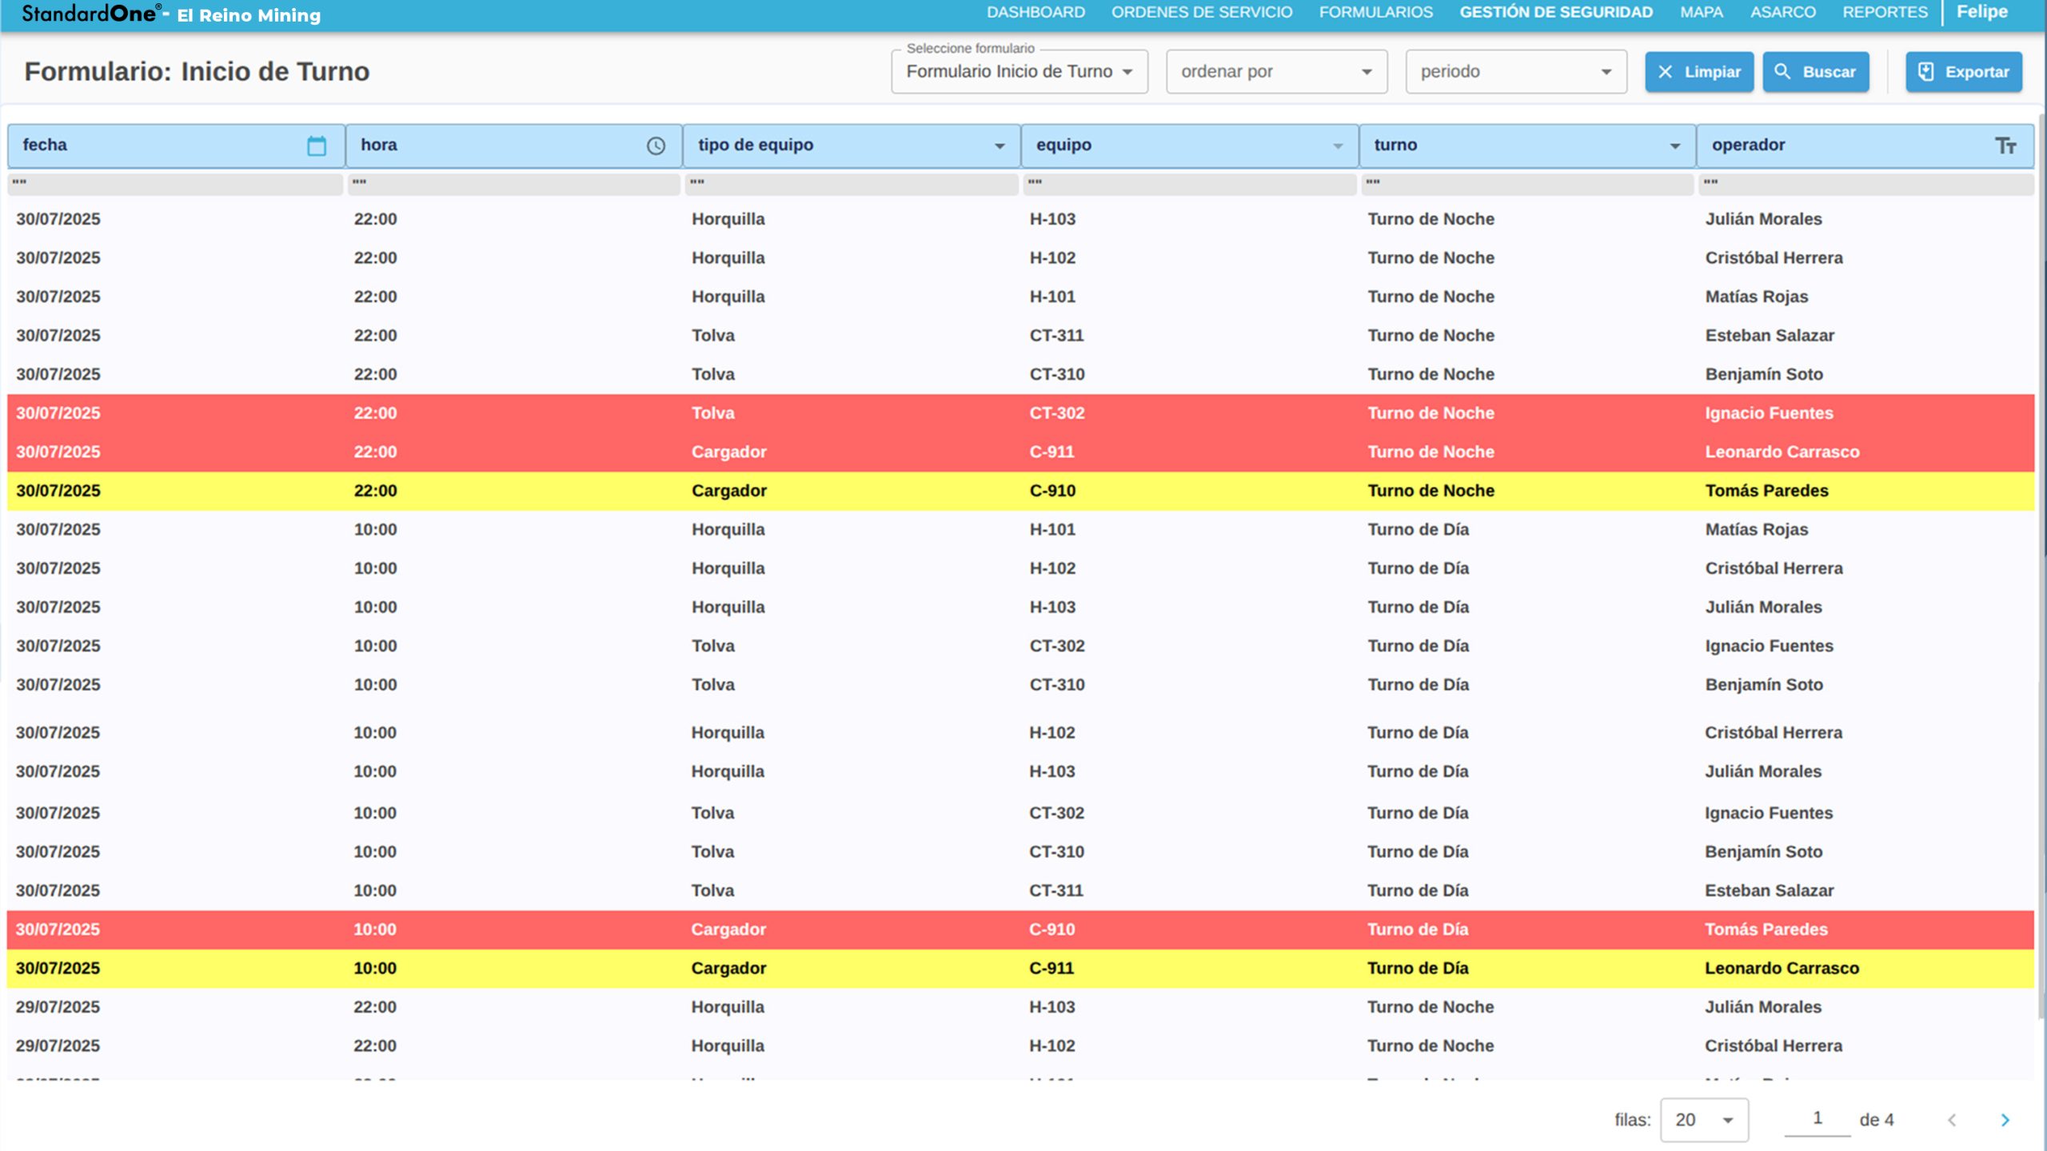The width and height of the screenshot is (2047, 1151).
Task: Click the calendar icon in fecha column
Action: pos(317,145)
